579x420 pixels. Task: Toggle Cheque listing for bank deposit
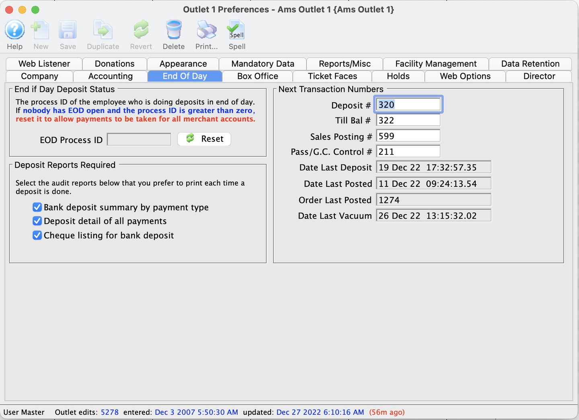point(37,236)
